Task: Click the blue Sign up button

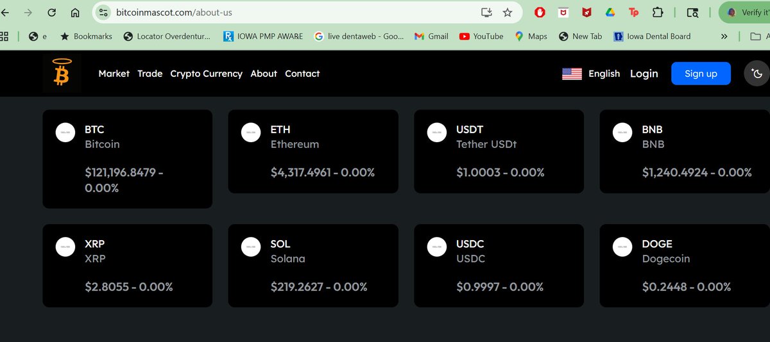Action: tap(701, 74)
